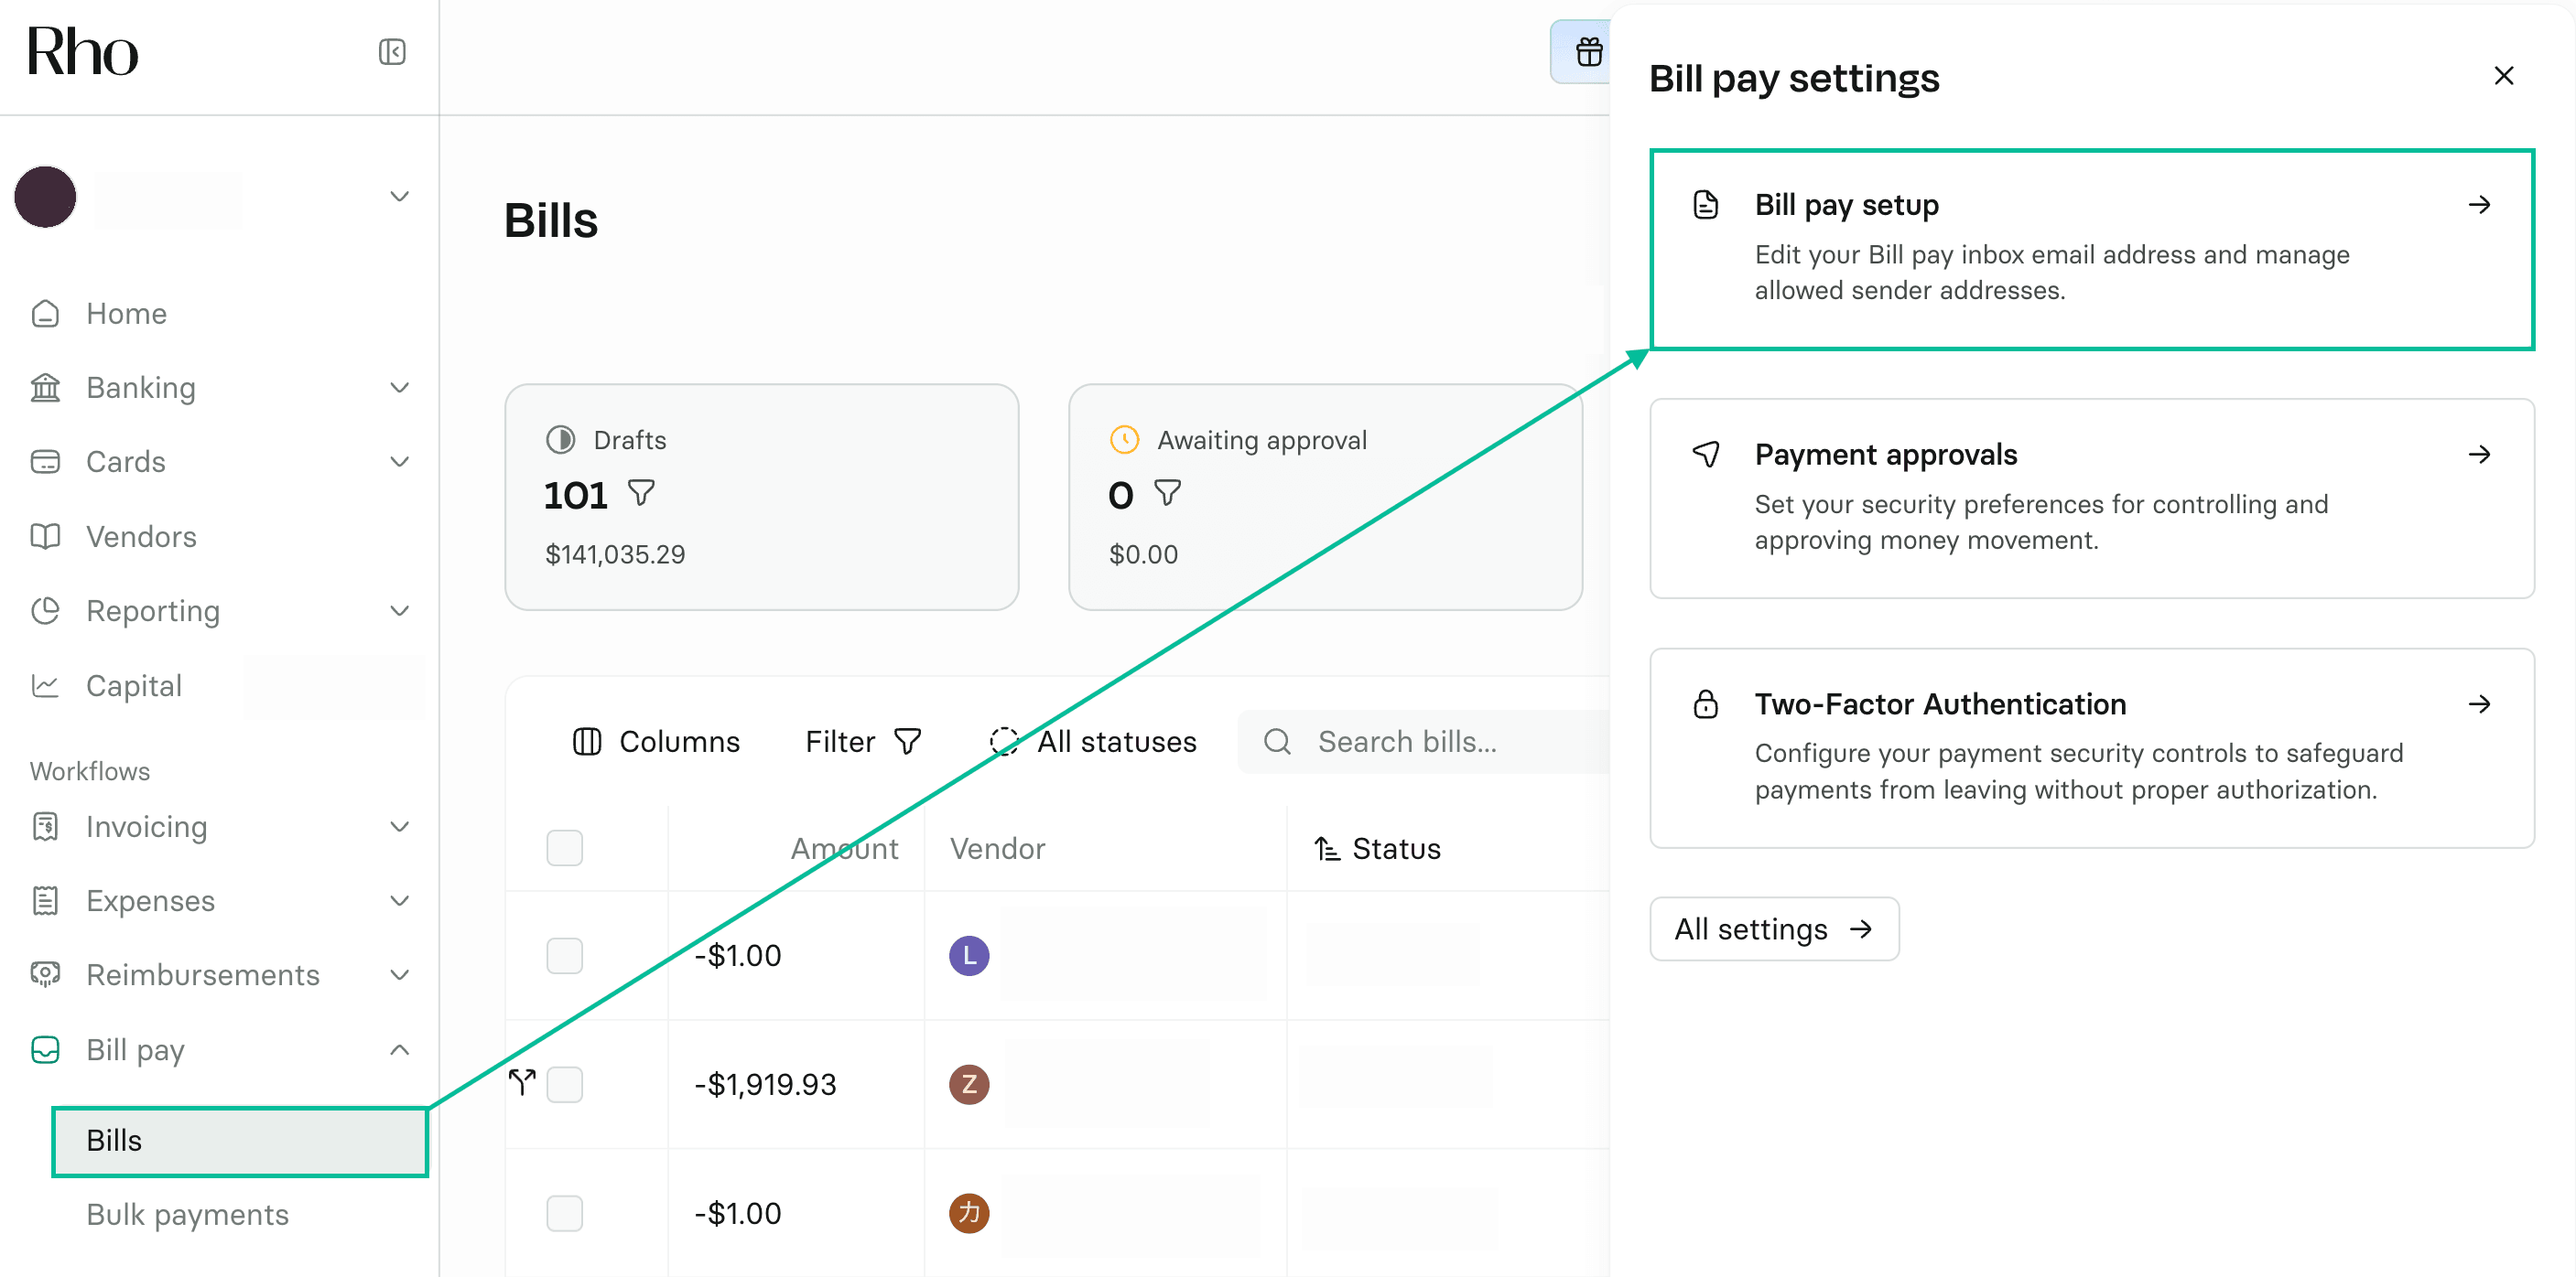The width and height of the screenshot is (2576, 1277).
Task: Click the Drafts half-circle status icon
Action: point(561,440)
